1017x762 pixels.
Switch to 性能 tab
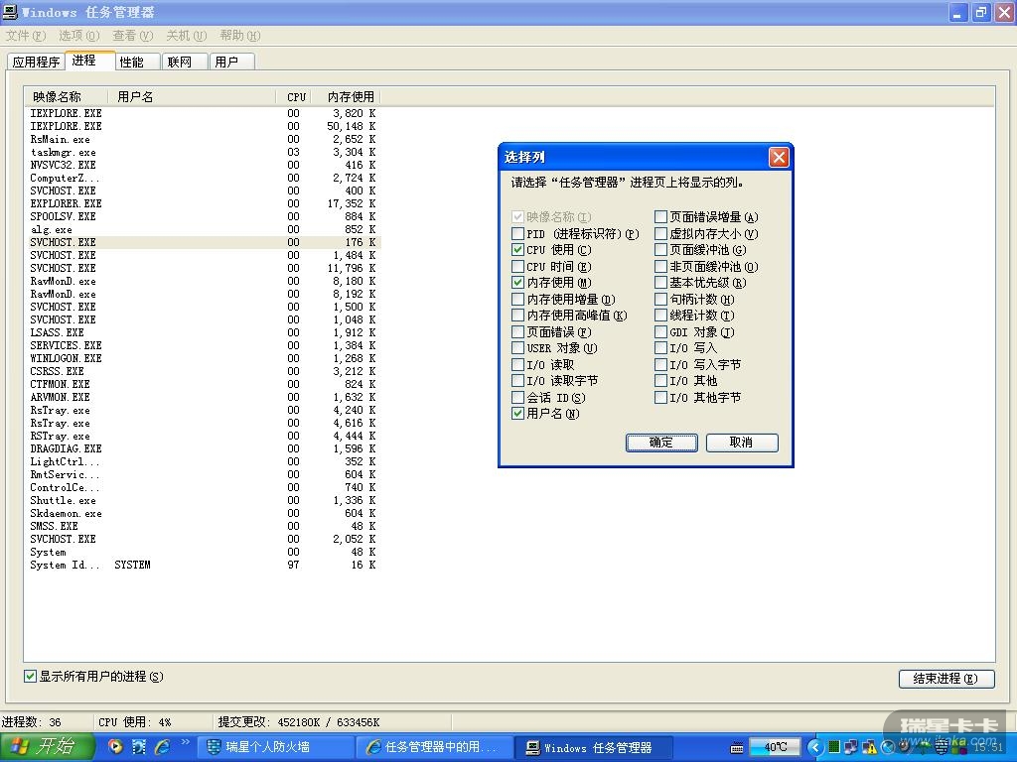click(137, 62)
